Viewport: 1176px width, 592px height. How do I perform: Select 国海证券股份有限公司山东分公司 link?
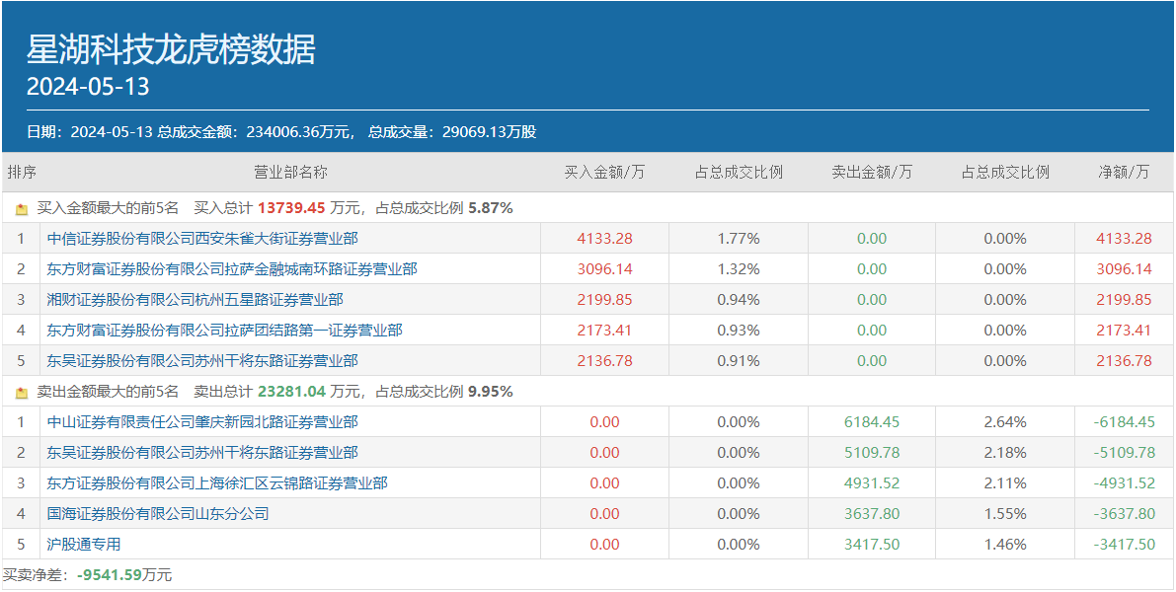(158, 514)
